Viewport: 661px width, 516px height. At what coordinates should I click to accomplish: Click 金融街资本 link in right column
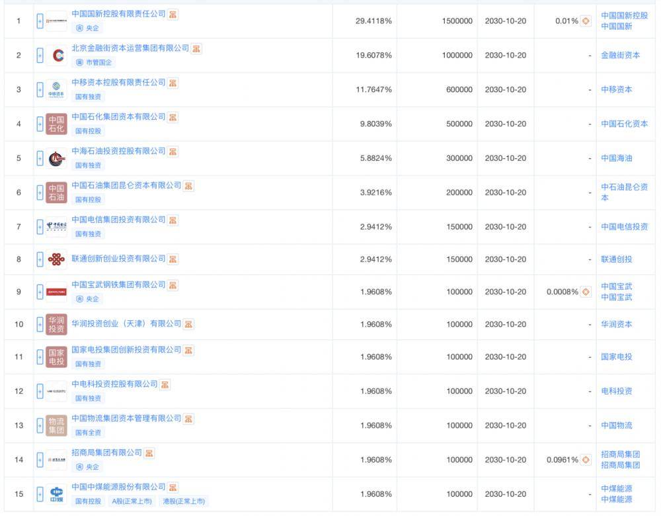point(620,56)
